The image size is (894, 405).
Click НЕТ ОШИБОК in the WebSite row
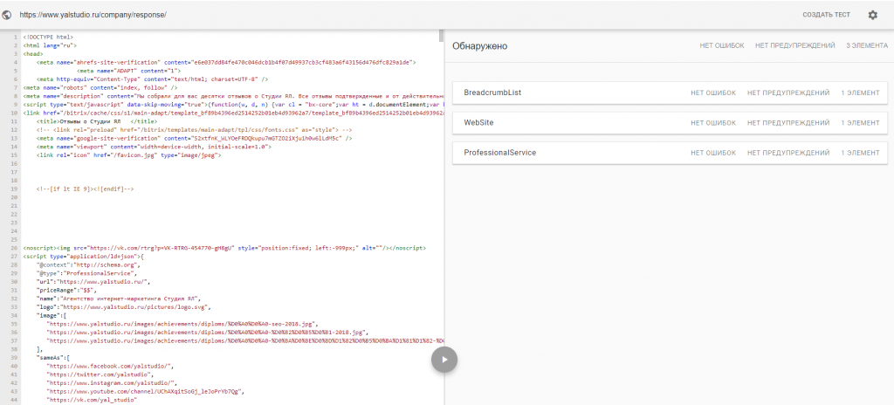tap(713, 123)
